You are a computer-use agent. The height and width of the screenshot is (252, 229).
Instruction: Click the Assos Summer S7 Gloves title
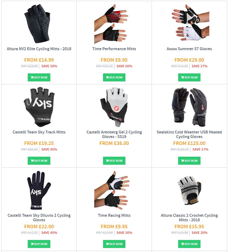click(x=189, y=49)
